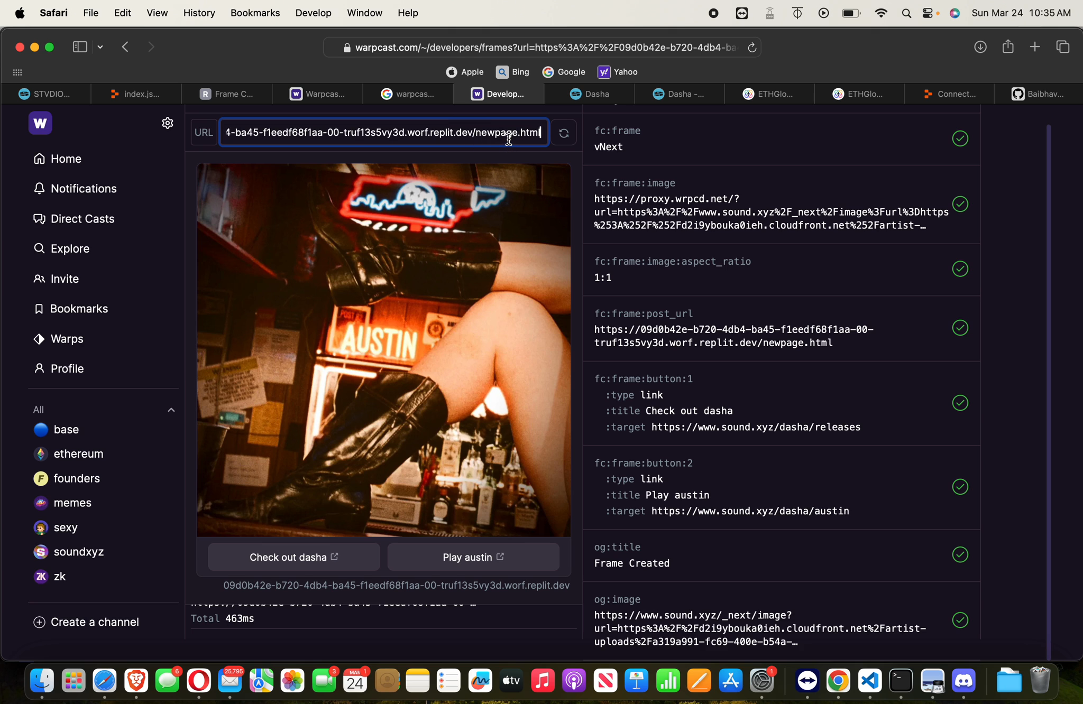Click the right panel scrollbar

click(1048, 391)
